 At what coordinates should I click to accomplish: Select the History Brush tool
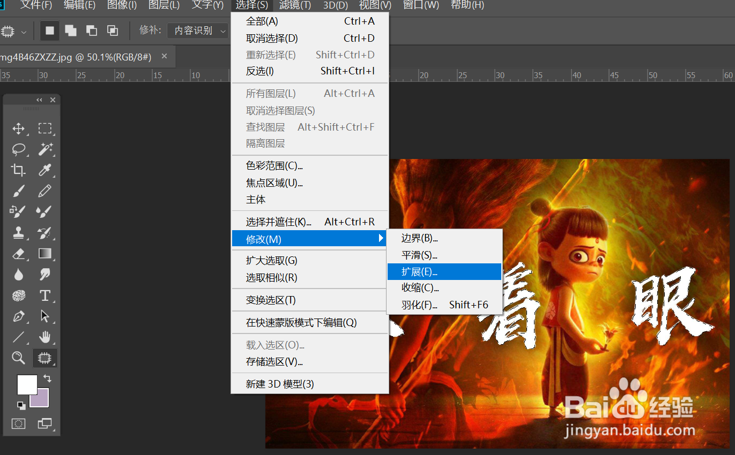45,233
